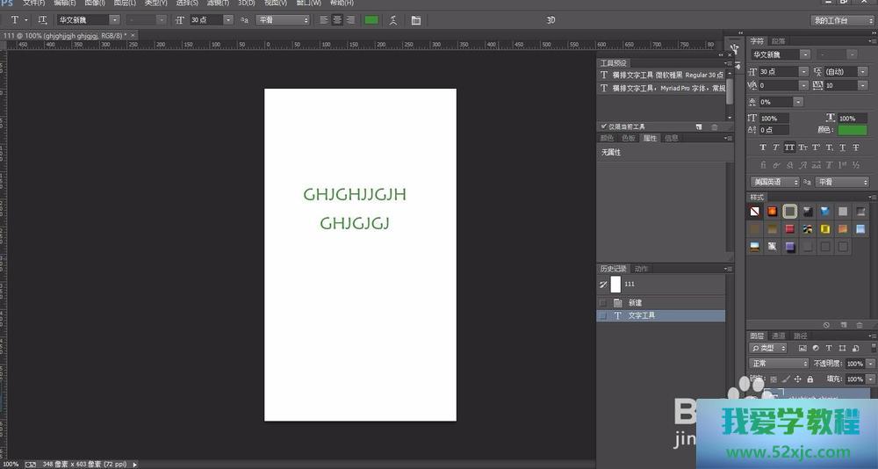
Task: Open character and paragraph panel toggle icon
Action: click(415, 19)
